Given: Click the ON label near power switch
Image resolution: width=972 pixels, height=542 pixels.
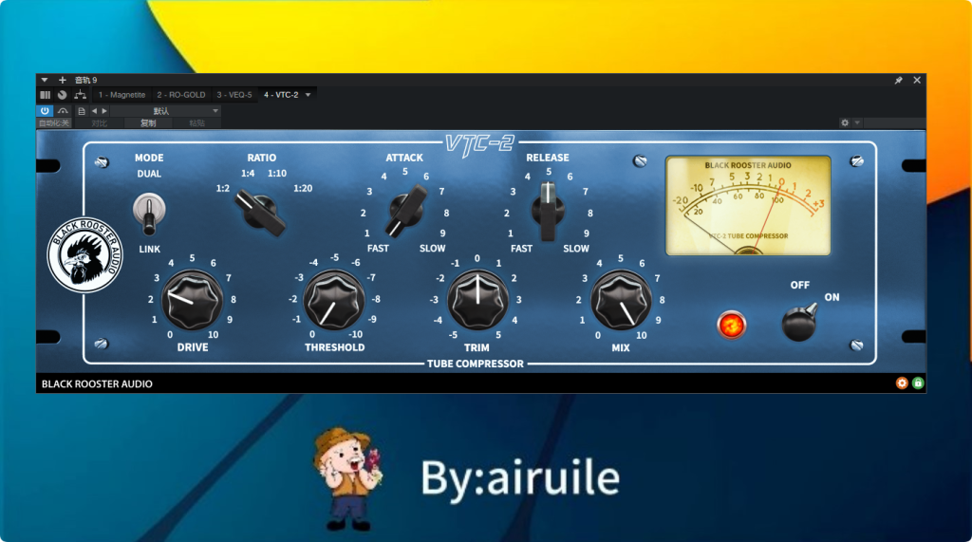Looking at the screenshot, I should [x=832, y=297].
